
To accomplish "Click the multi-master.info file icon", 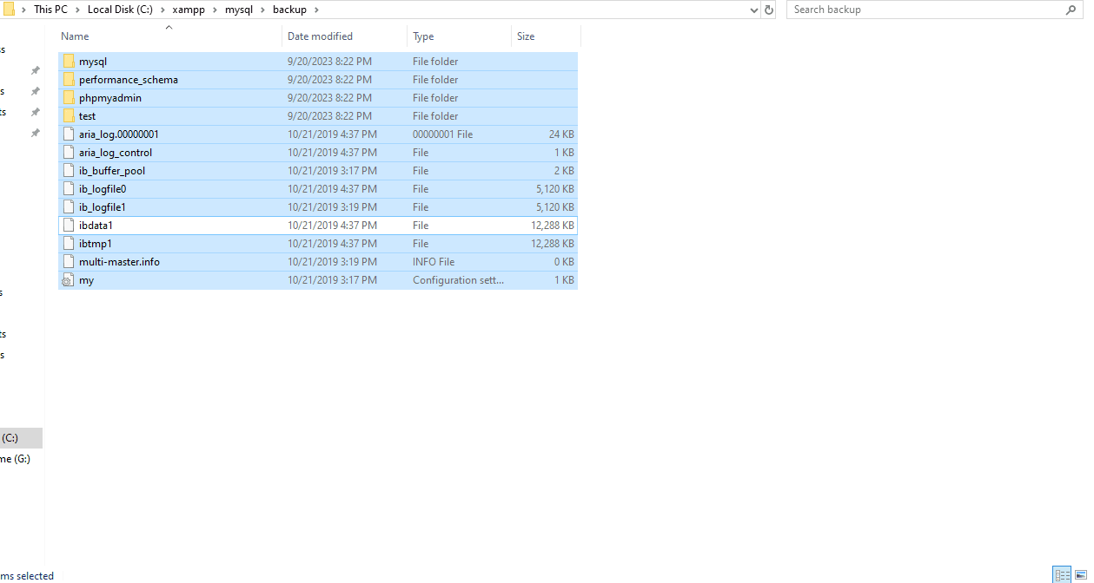I will coord(69,262).
